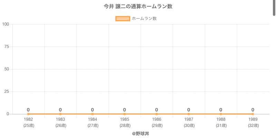Click the 25 y-axis label
276x138 pixels.
point(7,91)
